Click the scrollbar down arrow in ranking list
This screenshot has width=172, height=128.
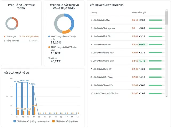click(x=167, y=96)
